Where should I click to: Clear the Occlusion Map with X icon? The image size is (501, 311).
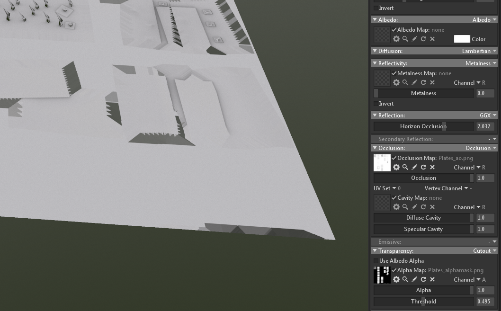pos(432,167)
